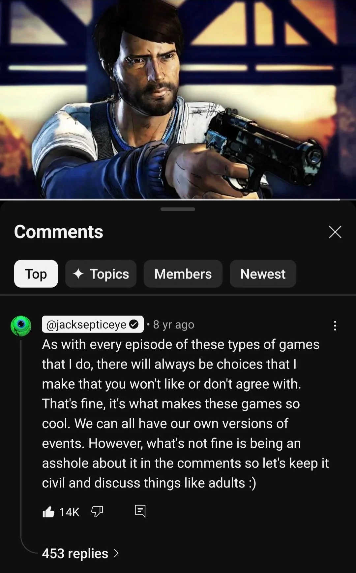The height and width of the screenshot is (573, 356).
Task: Select the Top comments filter
Action: pos(36,274)
